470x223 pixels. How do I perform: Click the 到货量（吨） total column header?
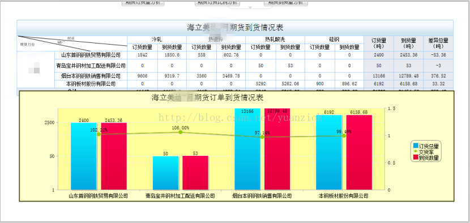point(408,43)
